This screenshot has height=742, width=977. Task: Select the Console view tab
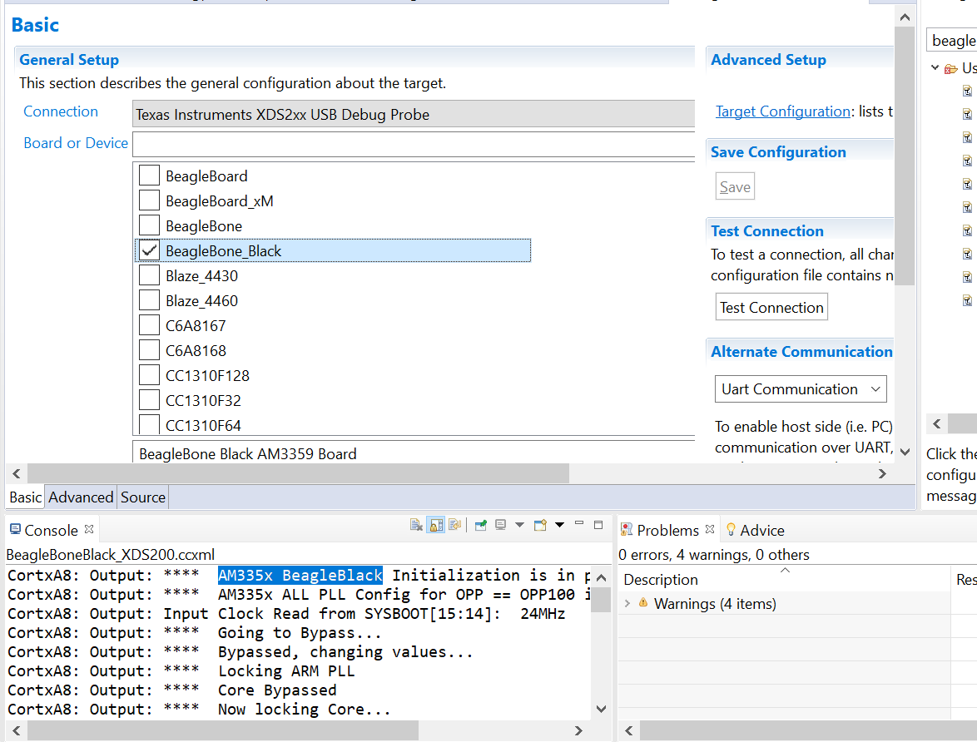point(51,530)
